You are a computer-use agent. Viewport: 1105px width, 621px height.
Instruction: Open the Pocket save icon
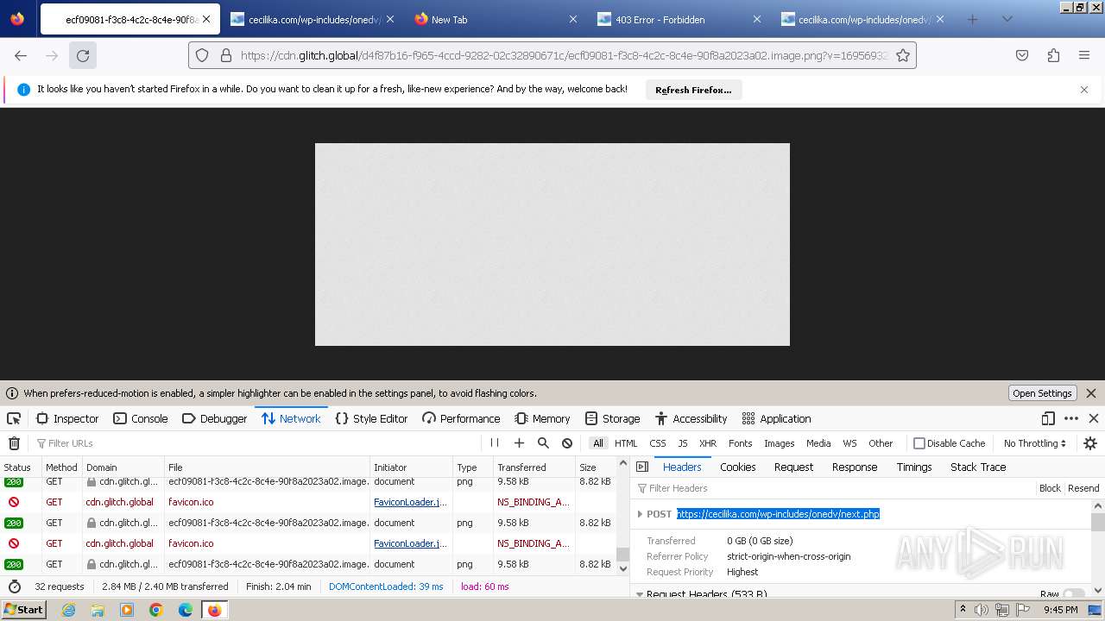(1022, 55)
